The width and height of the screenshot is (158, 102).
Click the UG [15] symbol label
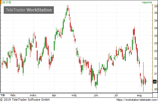(x=6, y=2)
